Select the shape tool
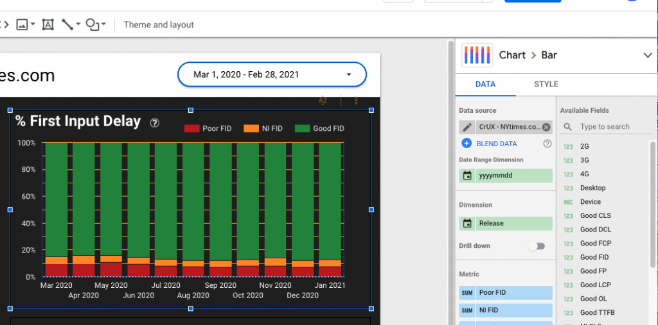The image size is (658, 325). click(x=93, y=25)
